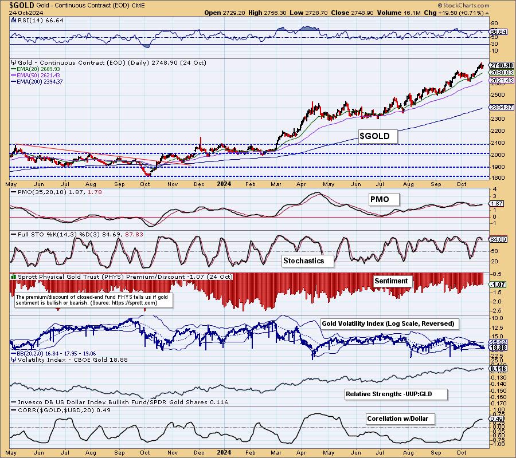This screenshot has height=458, width=516.
Task: Click the Corellation w/Dollar annotation box
Action: [x=401, y=419]
